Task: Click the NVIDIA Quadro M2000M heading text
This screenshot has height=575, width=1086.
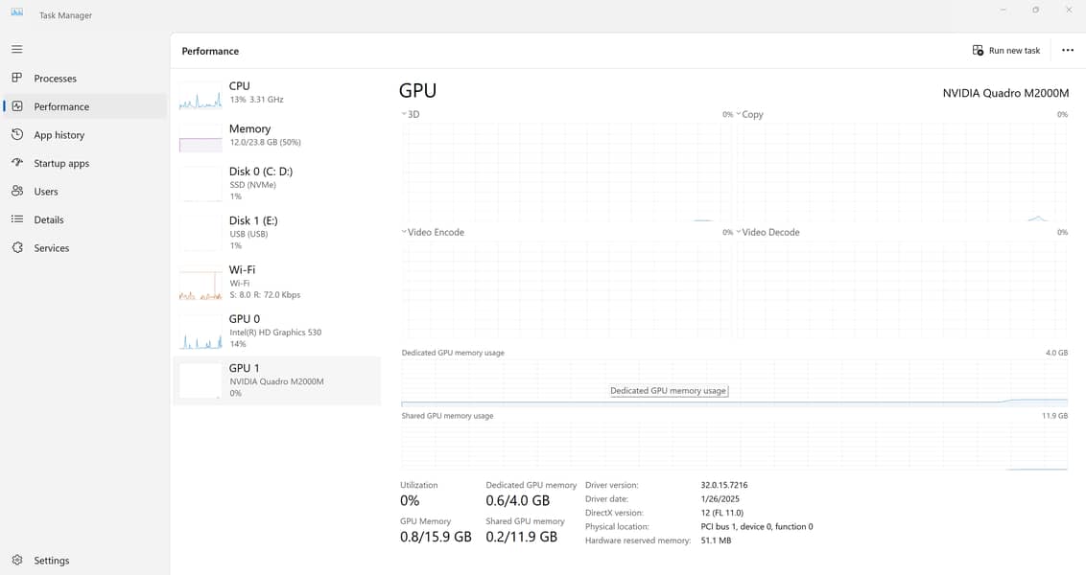Action: tap(1005, 93)
